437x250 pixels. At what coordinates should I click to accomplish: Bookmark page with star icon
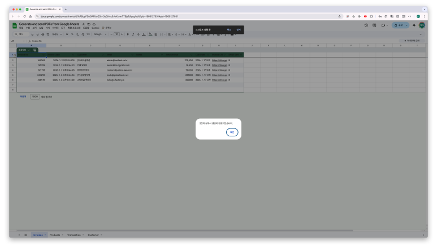(x=339, y=16)
